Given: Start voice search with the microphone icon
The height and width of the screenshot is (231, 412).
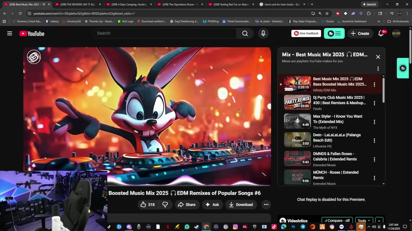Looking at the screenshot, I should click(263, 33).
